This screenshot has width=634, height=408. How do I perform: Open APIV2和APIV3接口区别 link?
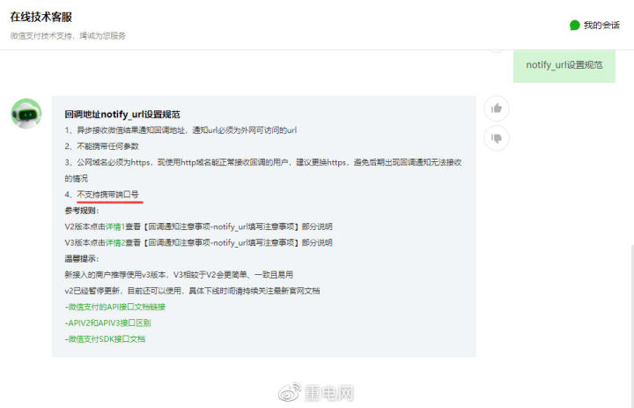point(109,323)
